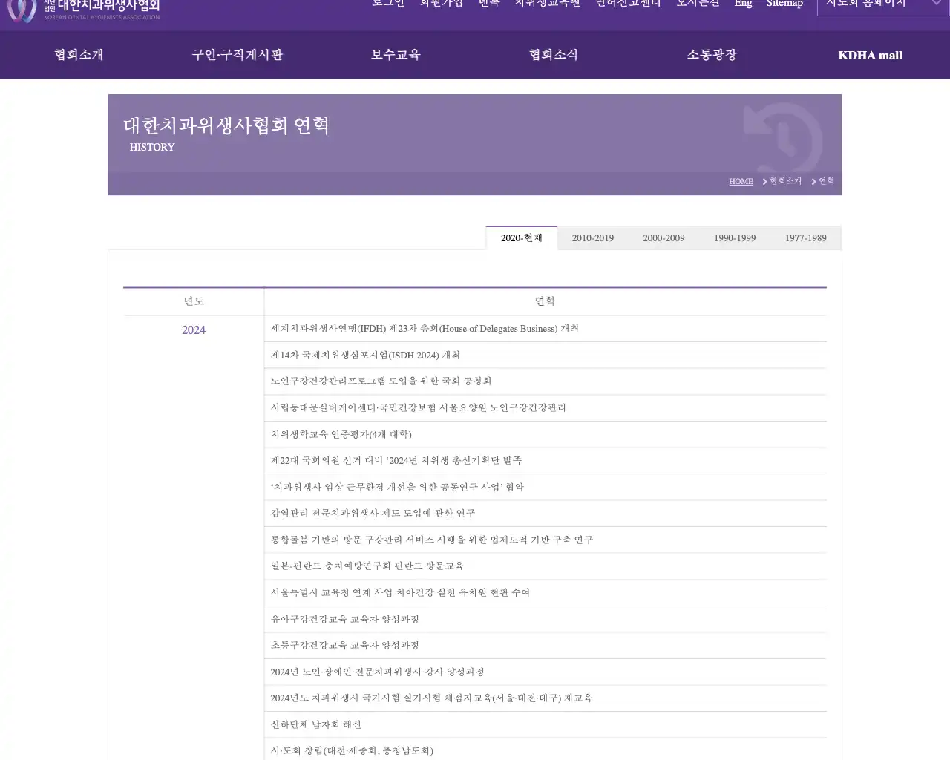Screen dimensions: 950x760
Task: Open the Sitemap page
Action: click(784, 4)
